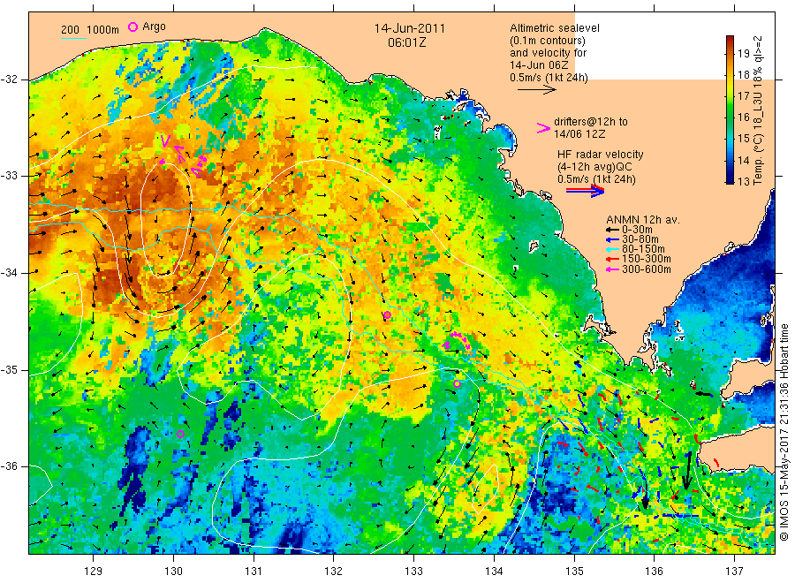
Task: Click the -33 latitude axis label
Action: [10, 176]
